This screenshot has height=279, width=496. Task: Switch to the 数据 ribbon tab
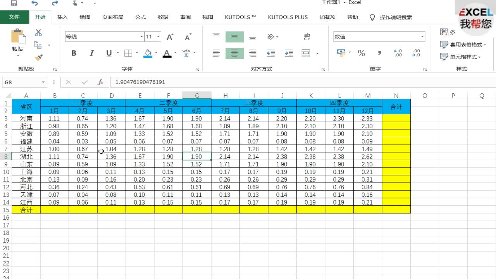pos(162,17)
